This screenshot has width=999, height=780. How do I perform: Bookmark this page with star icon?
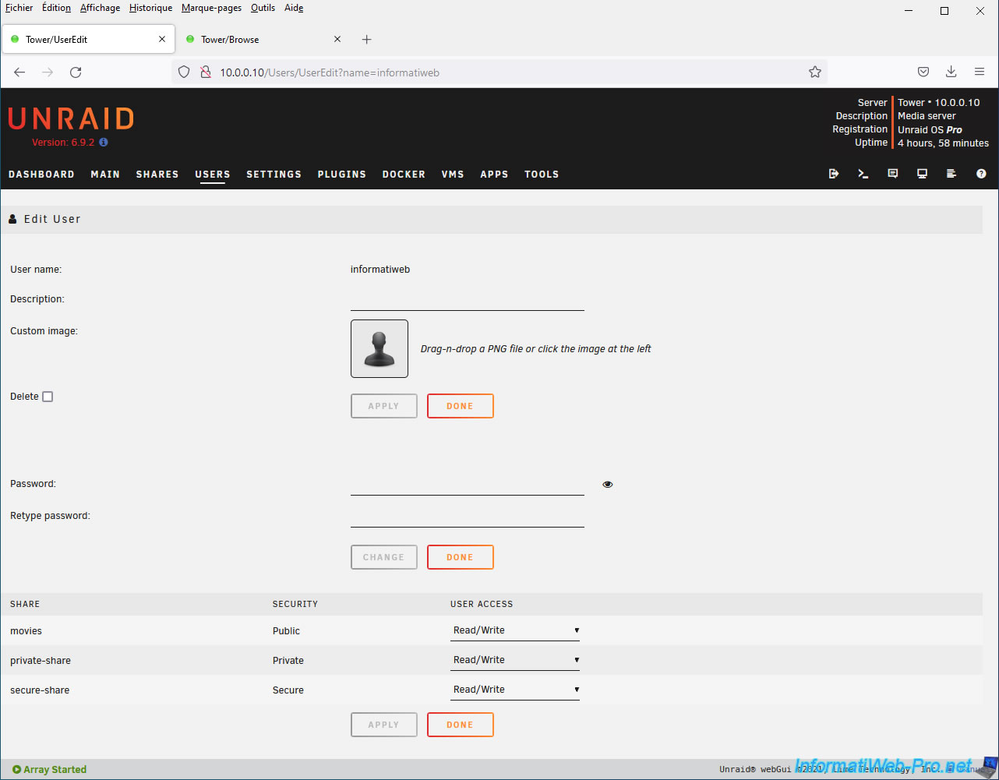pos(815,72)
